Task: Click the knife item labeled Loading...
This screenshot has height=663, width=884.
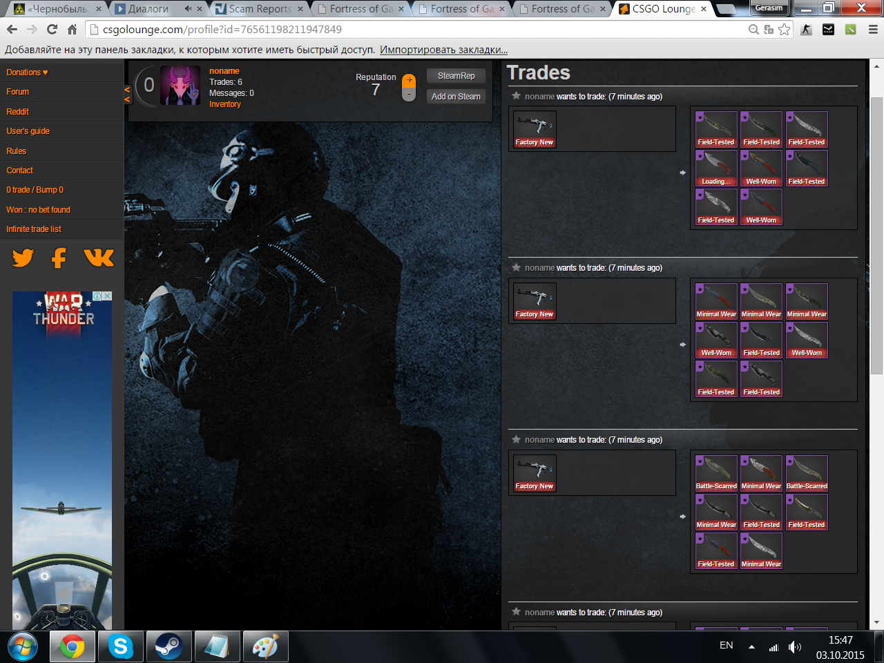Action: click(716, 169)
